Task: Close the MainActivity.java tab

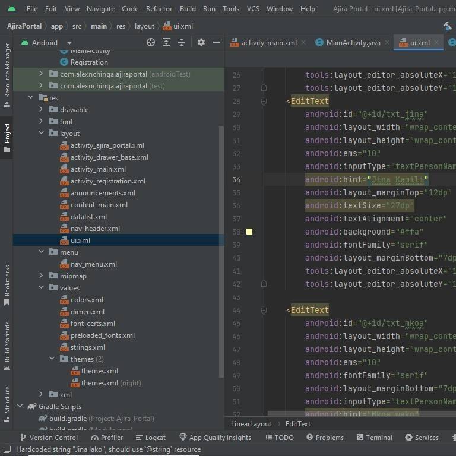Action: point(387,43)
